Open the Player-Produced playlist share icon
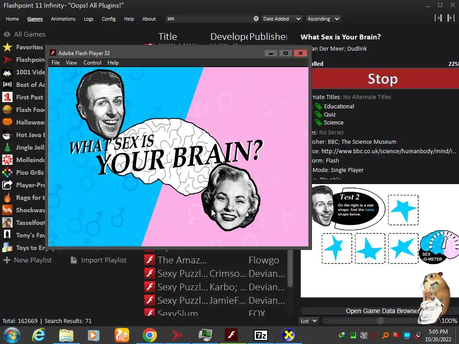Screen dimensions: 459x344 click(x=7, y=185)
